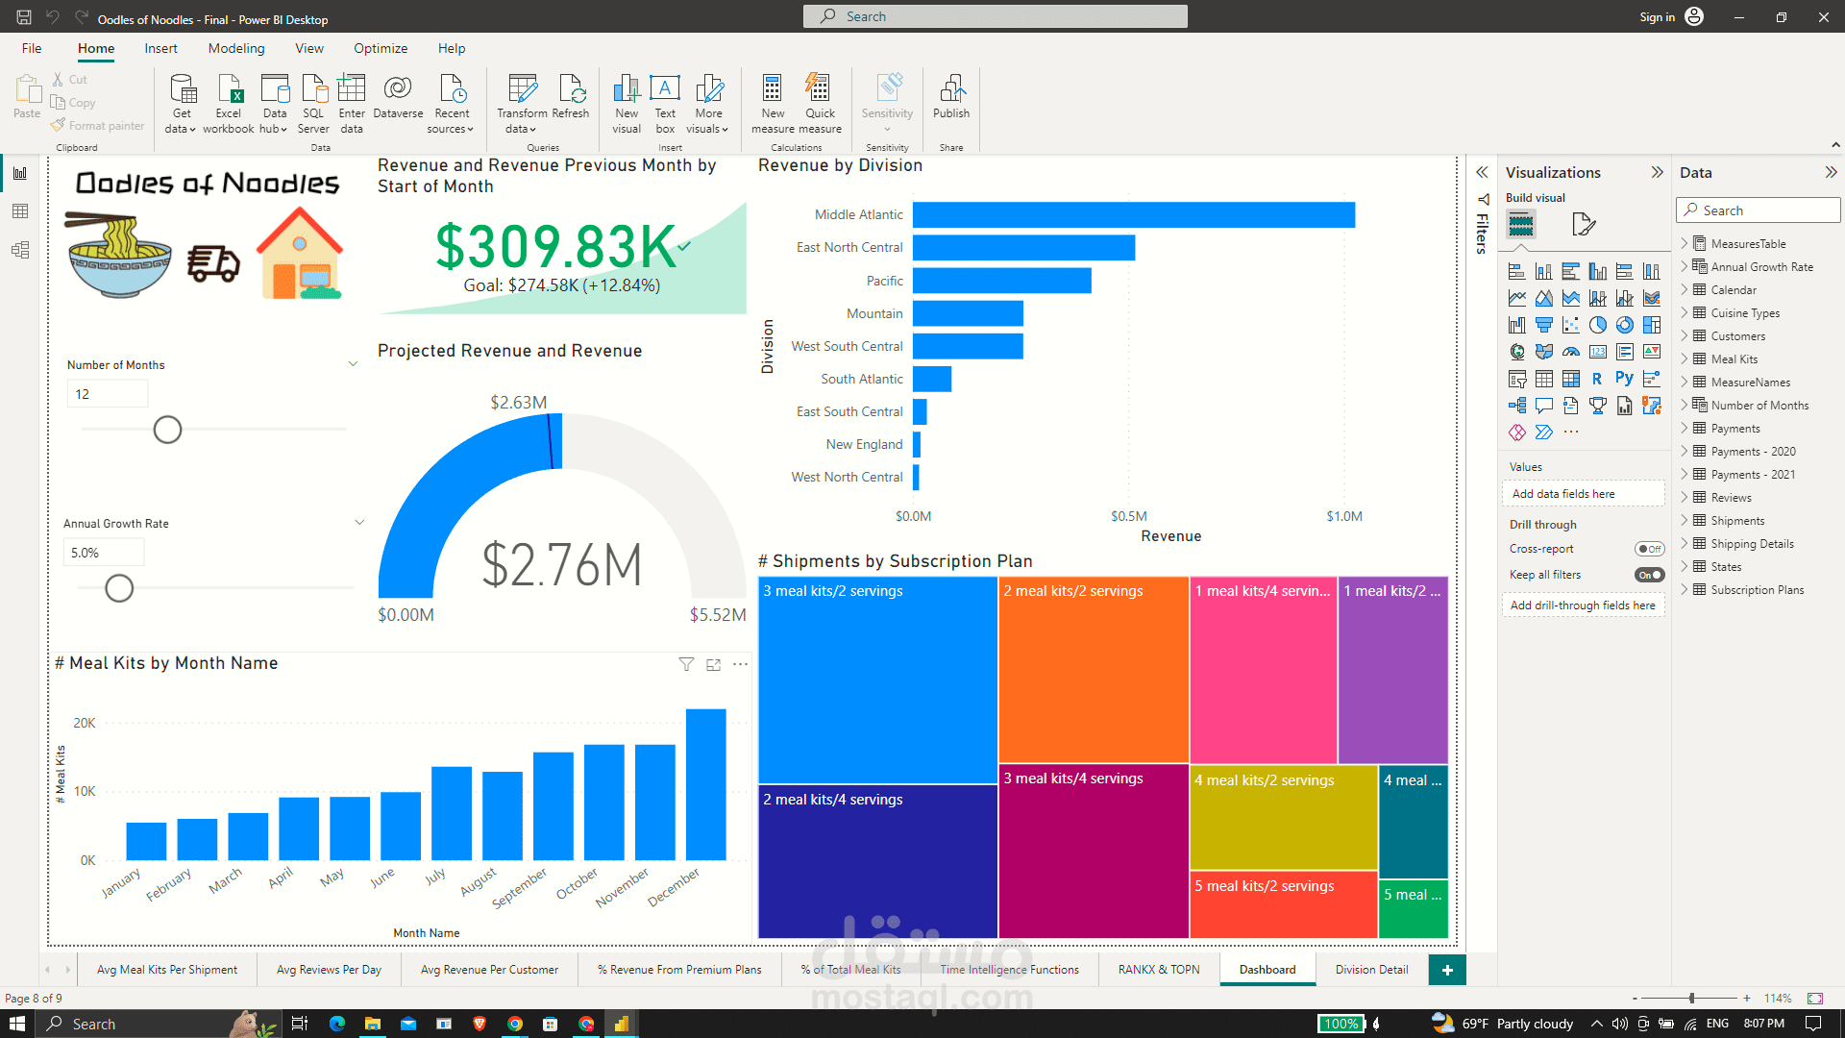
Task: Toggle Cross-report drill through switch
Action: (x=1650, y=549)
